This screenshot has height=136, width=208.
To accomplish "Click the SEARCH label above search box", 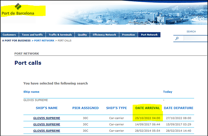I will tap(191, 32).
